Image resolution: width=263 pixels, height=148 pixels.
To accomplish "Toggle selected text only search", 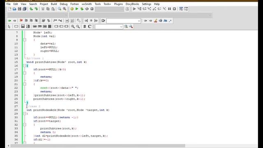I will 161,21.
